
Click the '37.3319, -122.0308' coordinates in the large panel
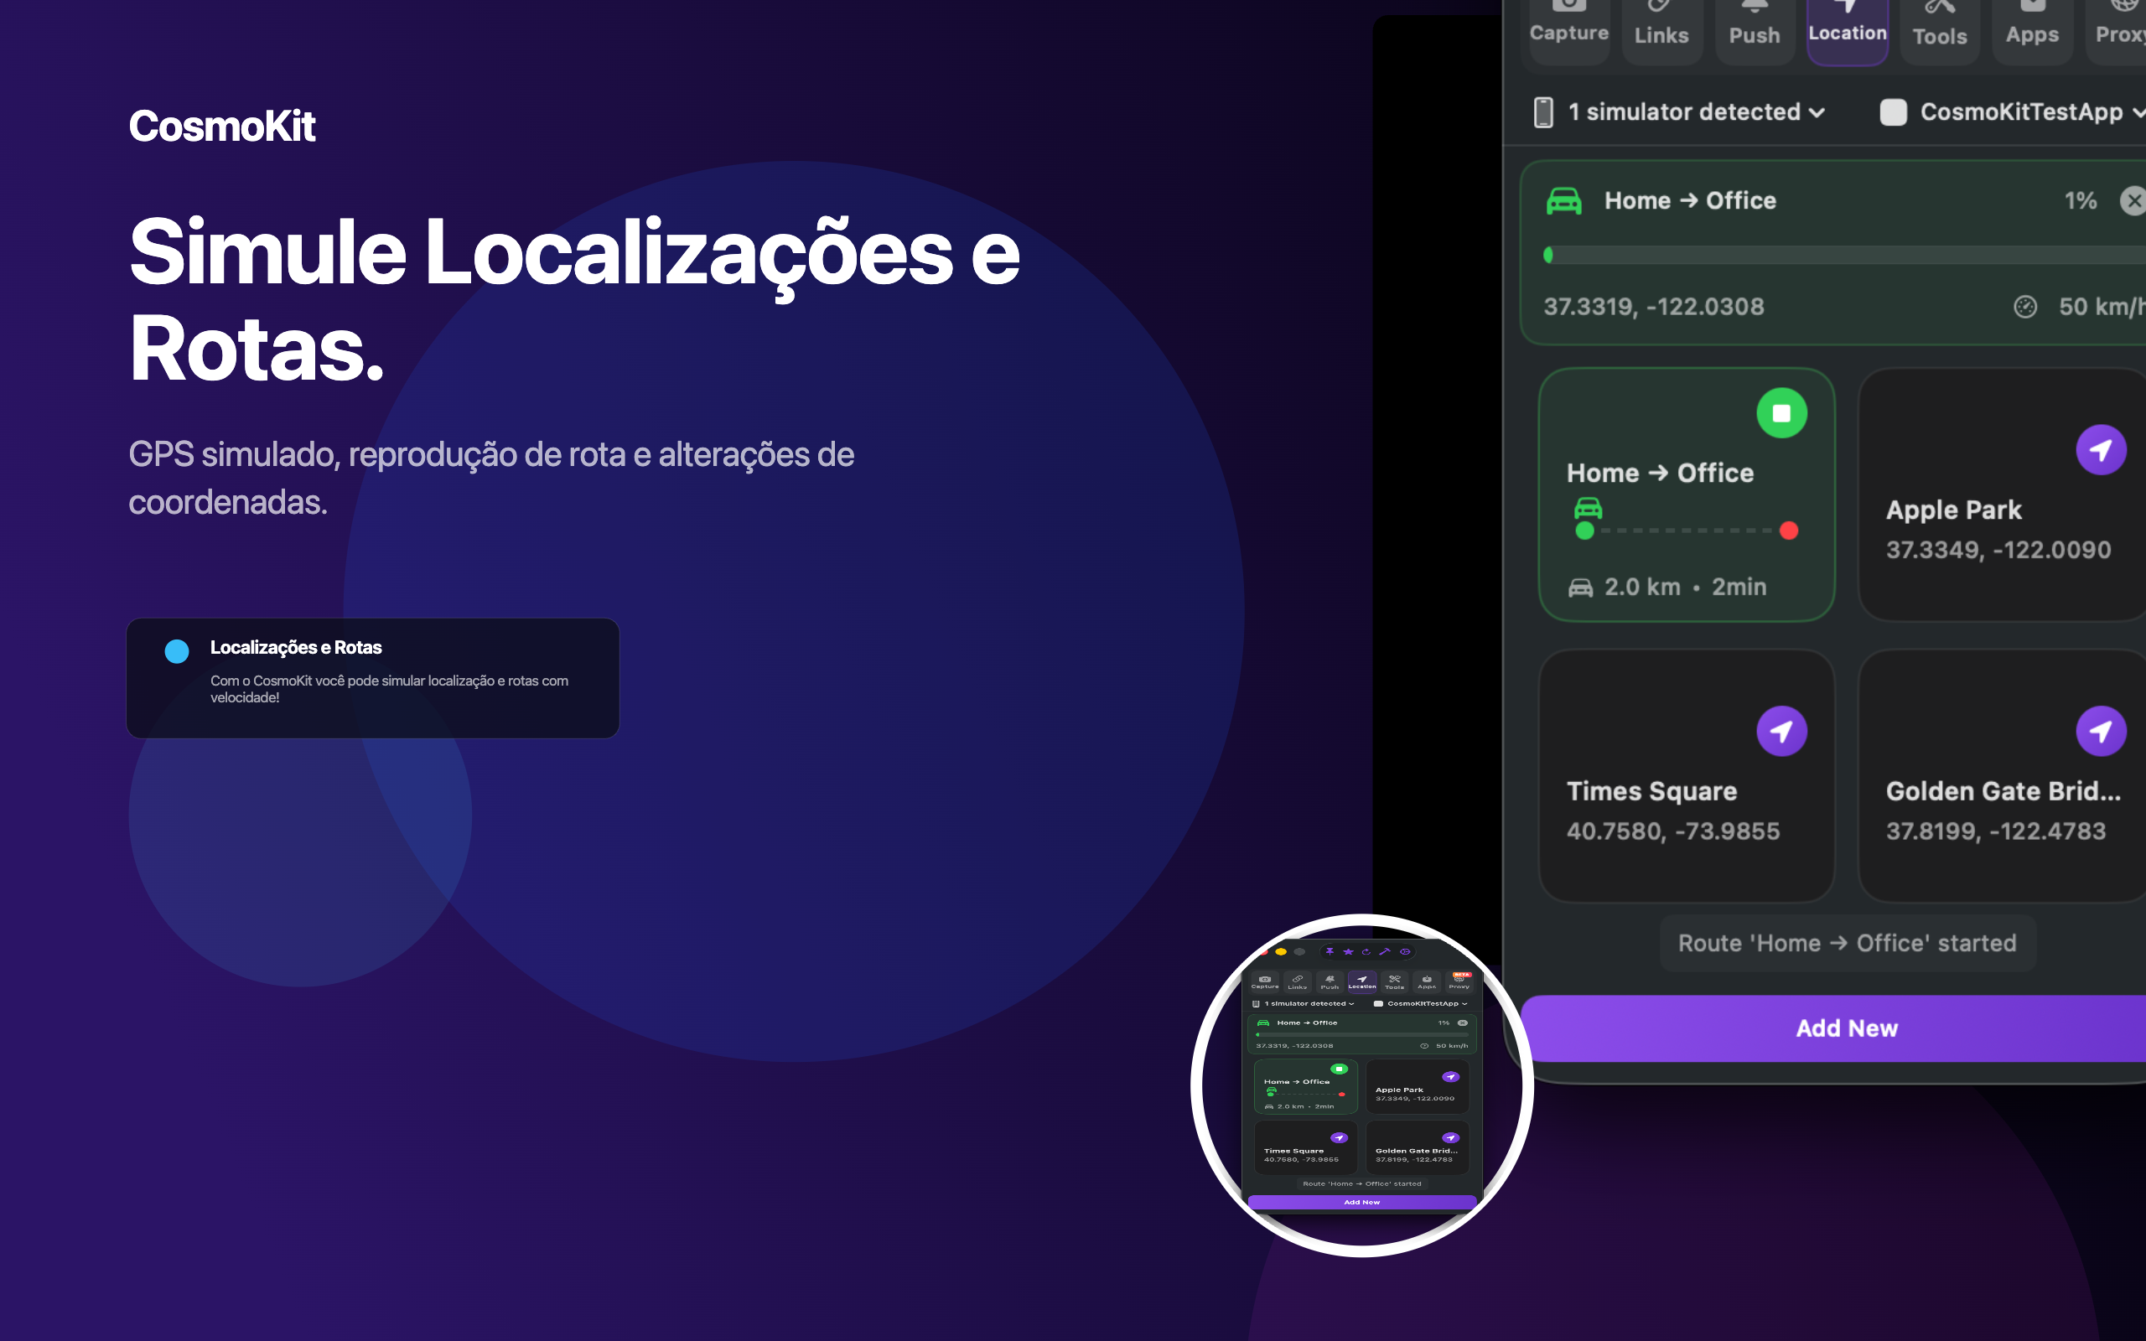coord(1654,307)
